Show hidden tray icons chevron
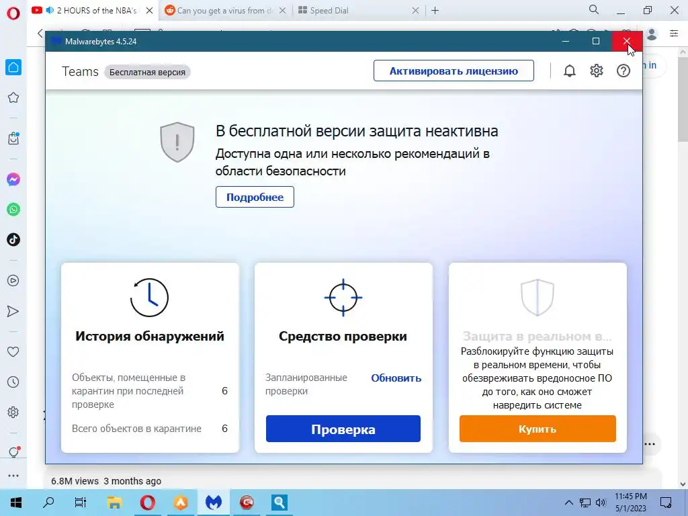 (x=568, y=503)
